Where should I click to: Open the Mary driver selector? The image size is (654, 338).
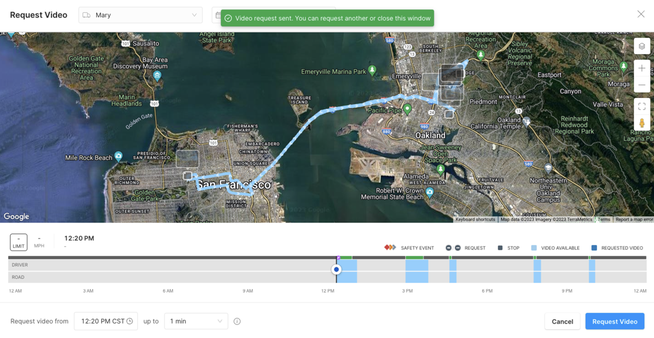pos(140,15)
